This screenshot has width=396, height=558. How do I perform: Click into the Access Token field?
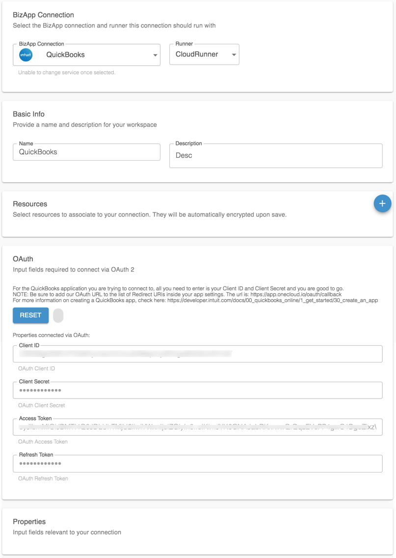(198, 427)
